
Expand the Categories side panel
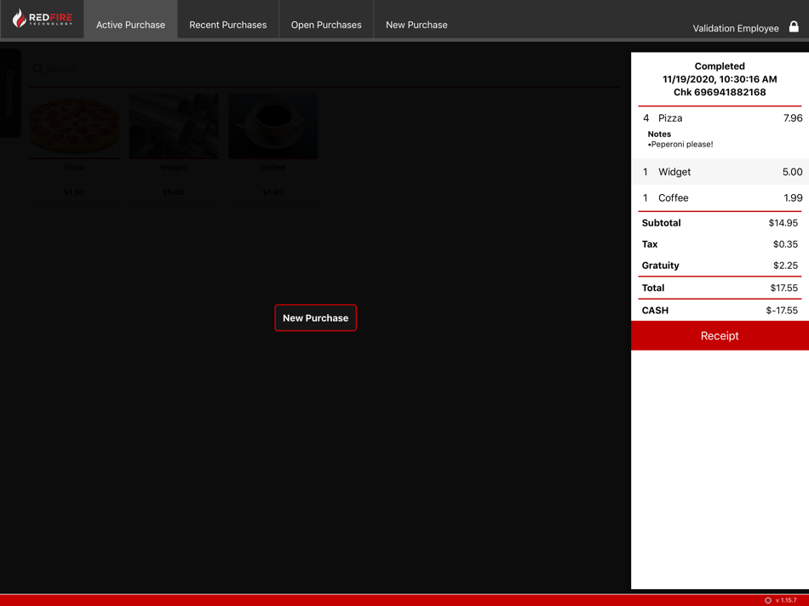point(10,93)
